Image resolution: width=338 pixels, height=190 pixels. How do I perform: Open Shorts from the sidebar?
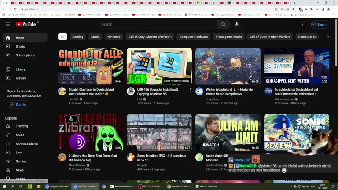click(x=20, y=46)
